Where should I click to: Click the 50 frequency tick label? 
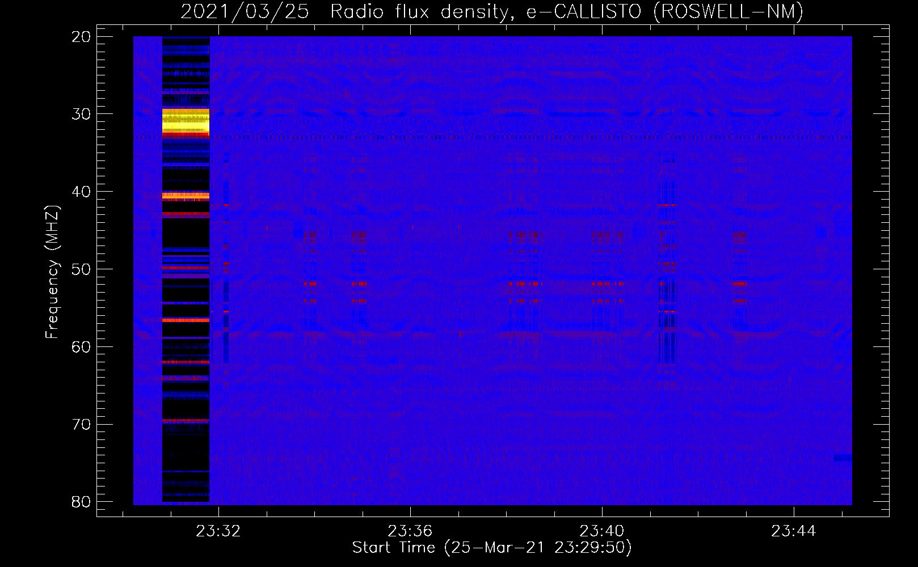(x=82, y=269)
